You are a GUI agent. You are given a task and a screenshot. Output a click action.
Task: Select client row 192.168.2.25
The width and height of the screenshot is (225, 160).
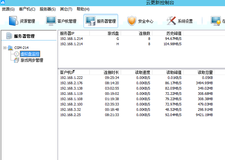(x=136, y=115)
